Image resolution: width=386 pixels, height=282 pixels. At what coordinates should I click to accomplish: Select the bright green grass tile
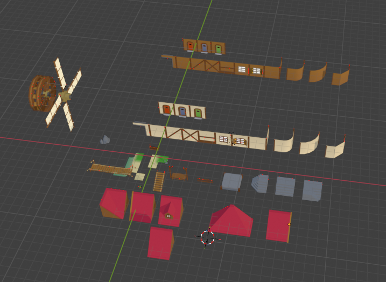pos(159,159)
